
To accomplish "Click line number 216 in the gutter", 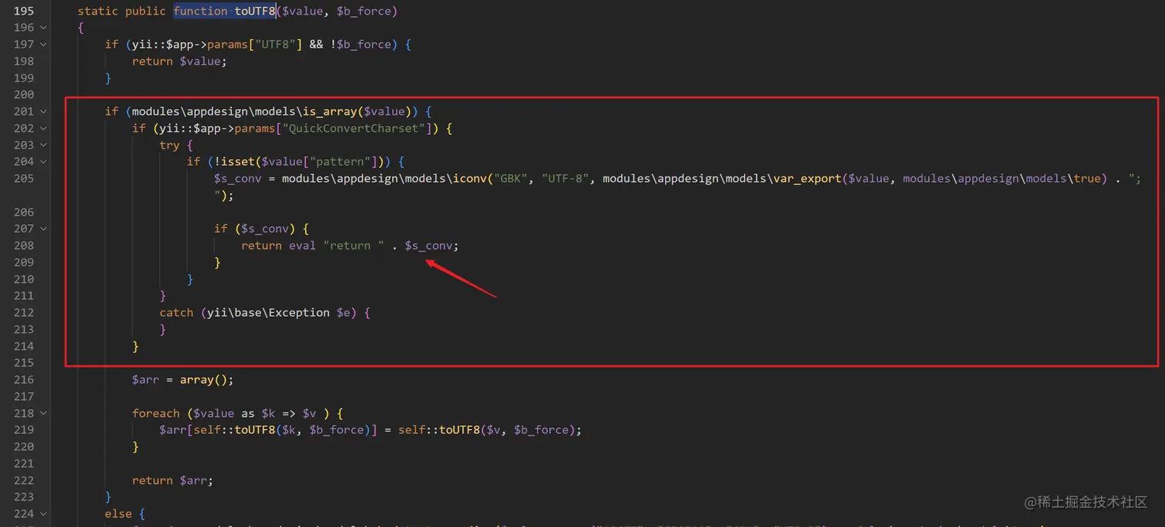I will pyautogui.click(x=24, y=380).
